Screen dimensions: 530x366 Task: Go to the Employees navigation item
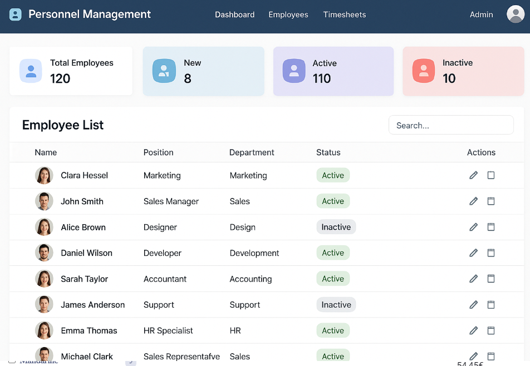(x=288, y=15)
